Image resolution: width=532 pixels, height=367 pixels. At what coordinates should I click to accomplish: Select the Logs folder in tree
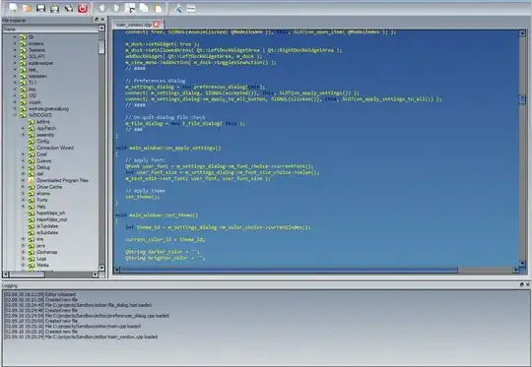pos(41,259)
